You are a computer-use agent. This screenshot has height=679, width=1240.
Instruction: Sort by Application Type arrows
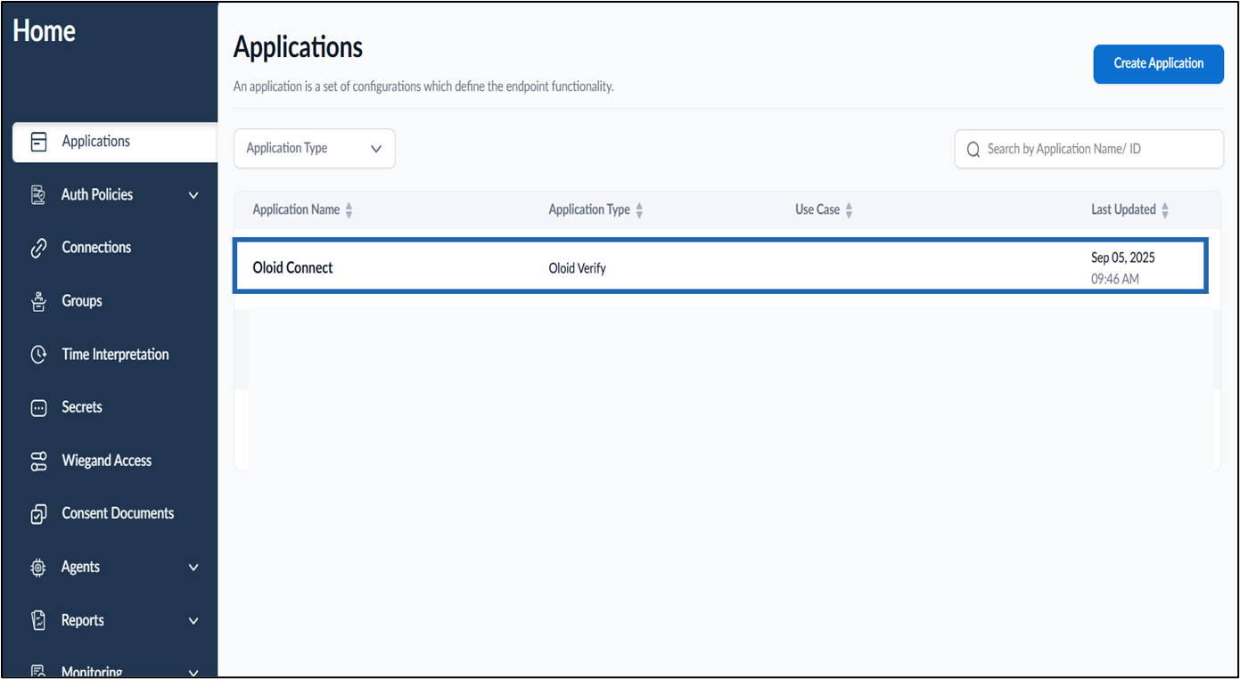[639, 210]
